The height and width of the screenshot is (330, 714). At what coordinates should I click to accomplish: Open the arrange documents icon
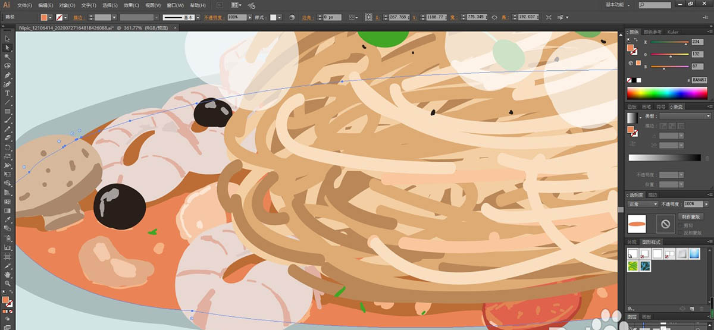236,5
